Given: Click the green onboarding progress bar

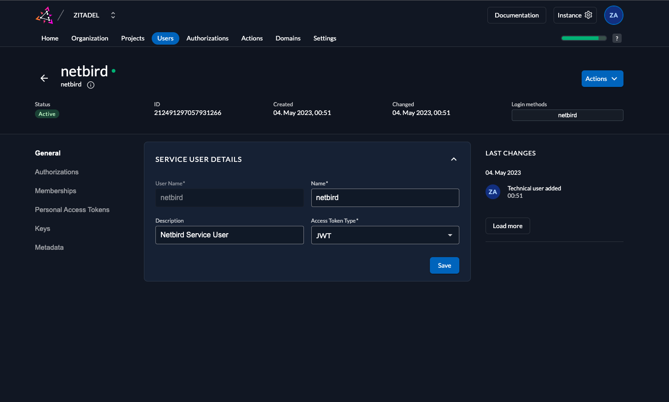Looking at the screenshot, I should pos(583,38).
